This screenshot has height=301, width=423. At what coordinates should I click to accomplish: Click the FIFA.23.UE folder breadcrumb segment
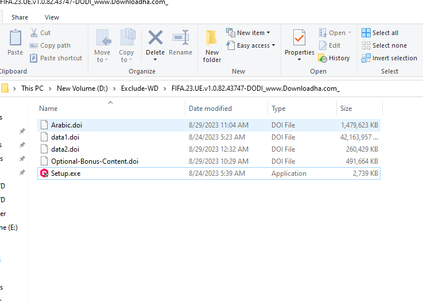pyautogui.click(x=255, y=88)
